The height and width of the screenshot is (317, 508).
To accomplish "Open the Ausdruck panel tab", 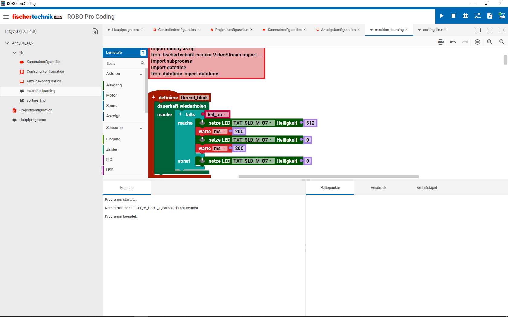I will tap(379, 188).
